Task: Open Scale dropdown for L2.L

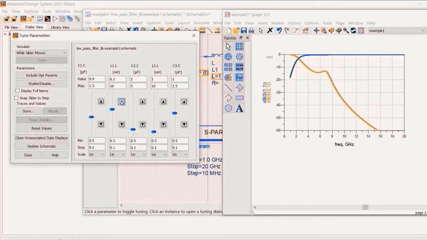Action: coord(159,154)
